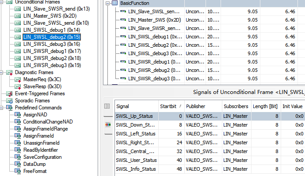Click startbit value 24 of SWSL_Right signal
Viewport: 305px width, 176px height.
click(179, 142)
